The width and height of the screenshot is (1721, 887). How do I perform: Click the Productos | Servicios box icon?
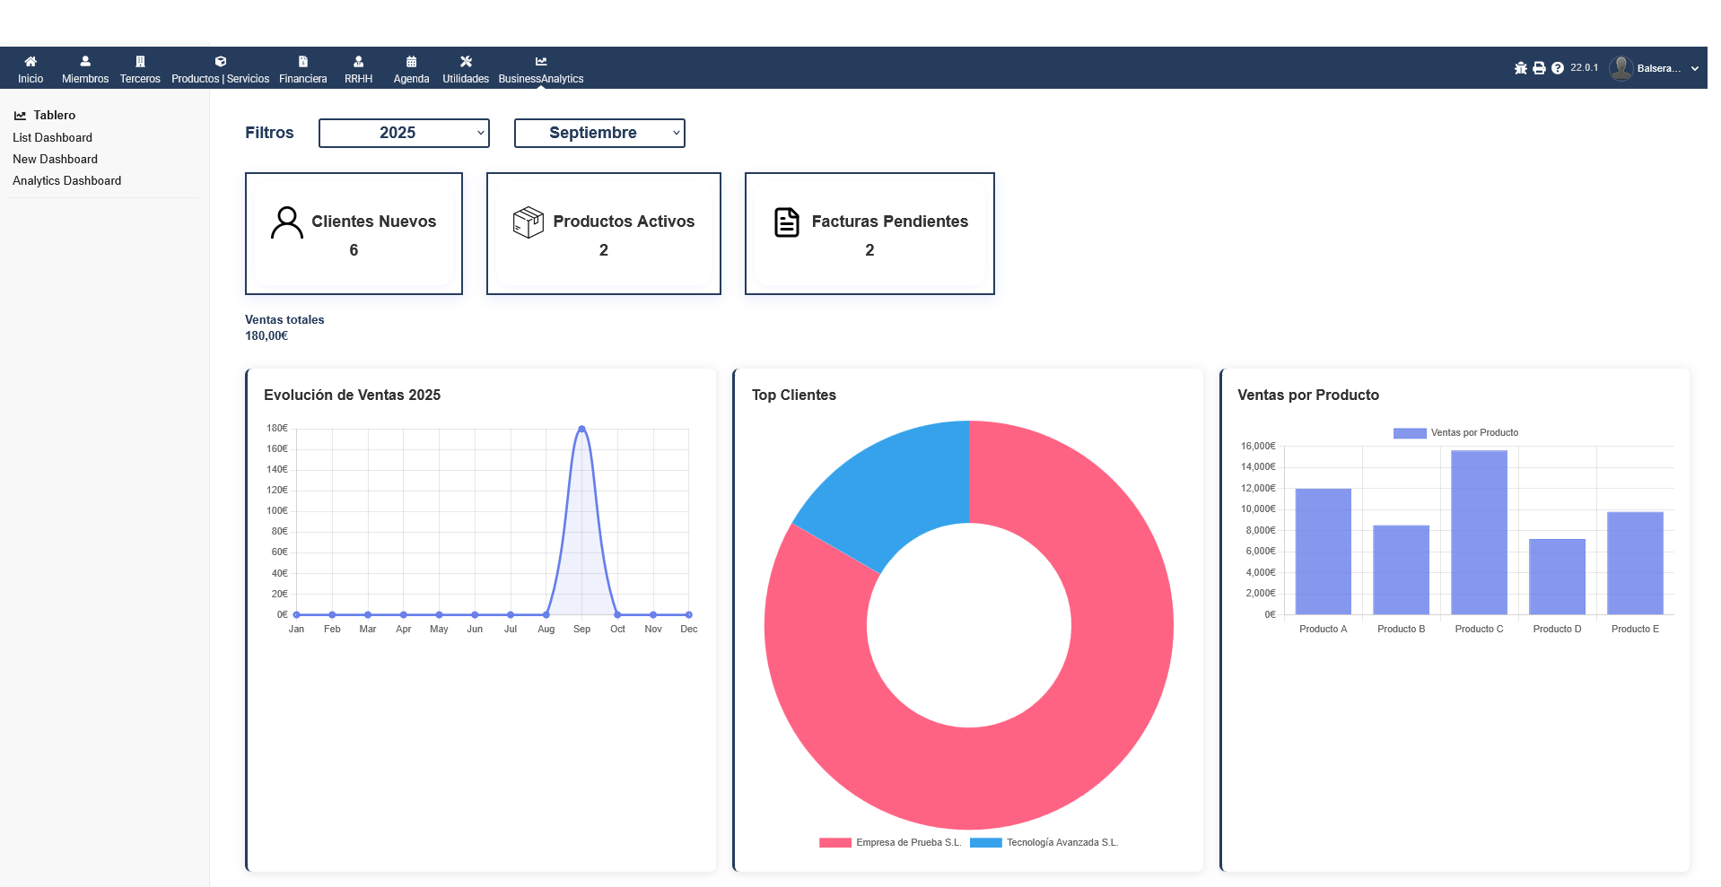click(x=220, y=61)
